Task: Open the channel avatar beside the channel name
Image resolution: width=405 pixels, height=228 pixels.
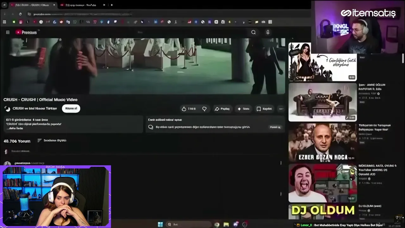Action: (7, 109)
